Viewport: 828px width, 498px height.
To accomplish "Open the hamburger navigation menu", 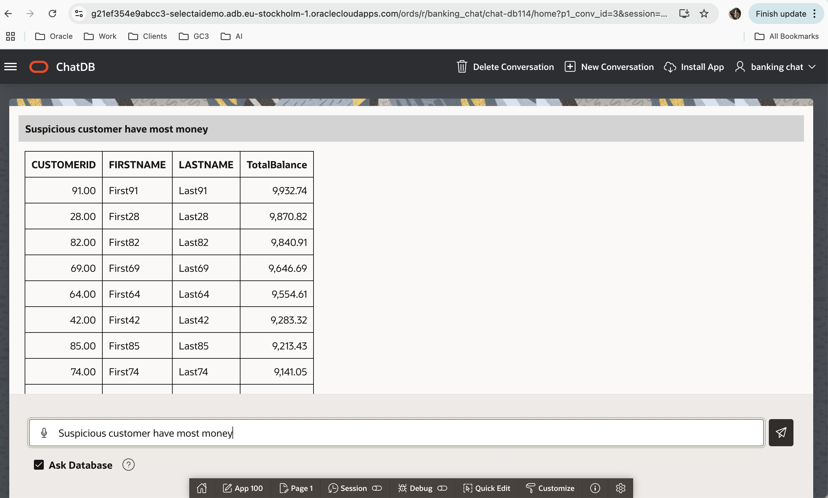I will 10,67.
